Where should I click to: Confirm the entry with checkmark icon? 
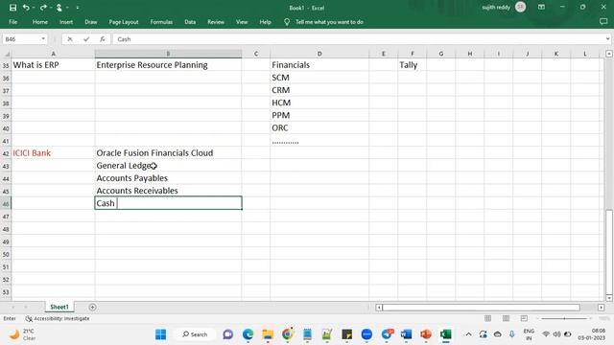point(86,39)
